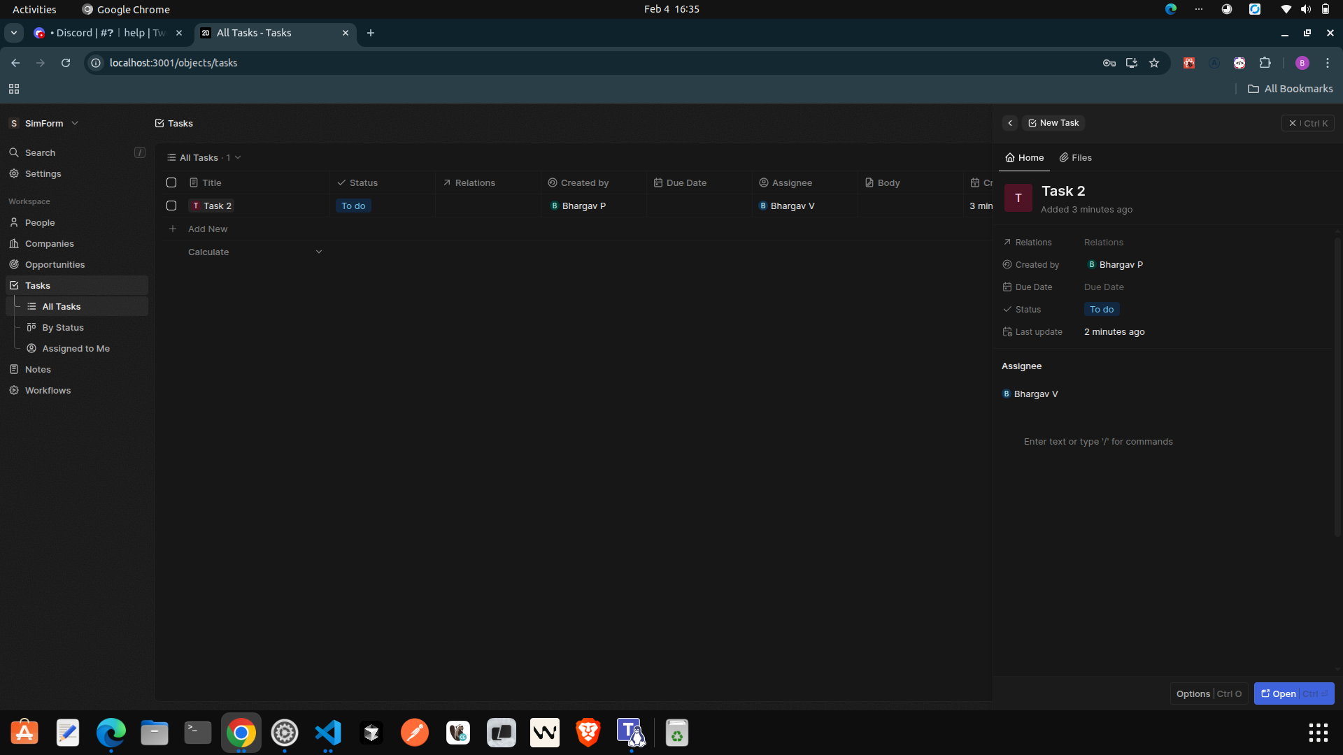Click the Search icon in sidebar
Image resolution: width=1343 pixels, height=755 pixels.
(14, 152)
